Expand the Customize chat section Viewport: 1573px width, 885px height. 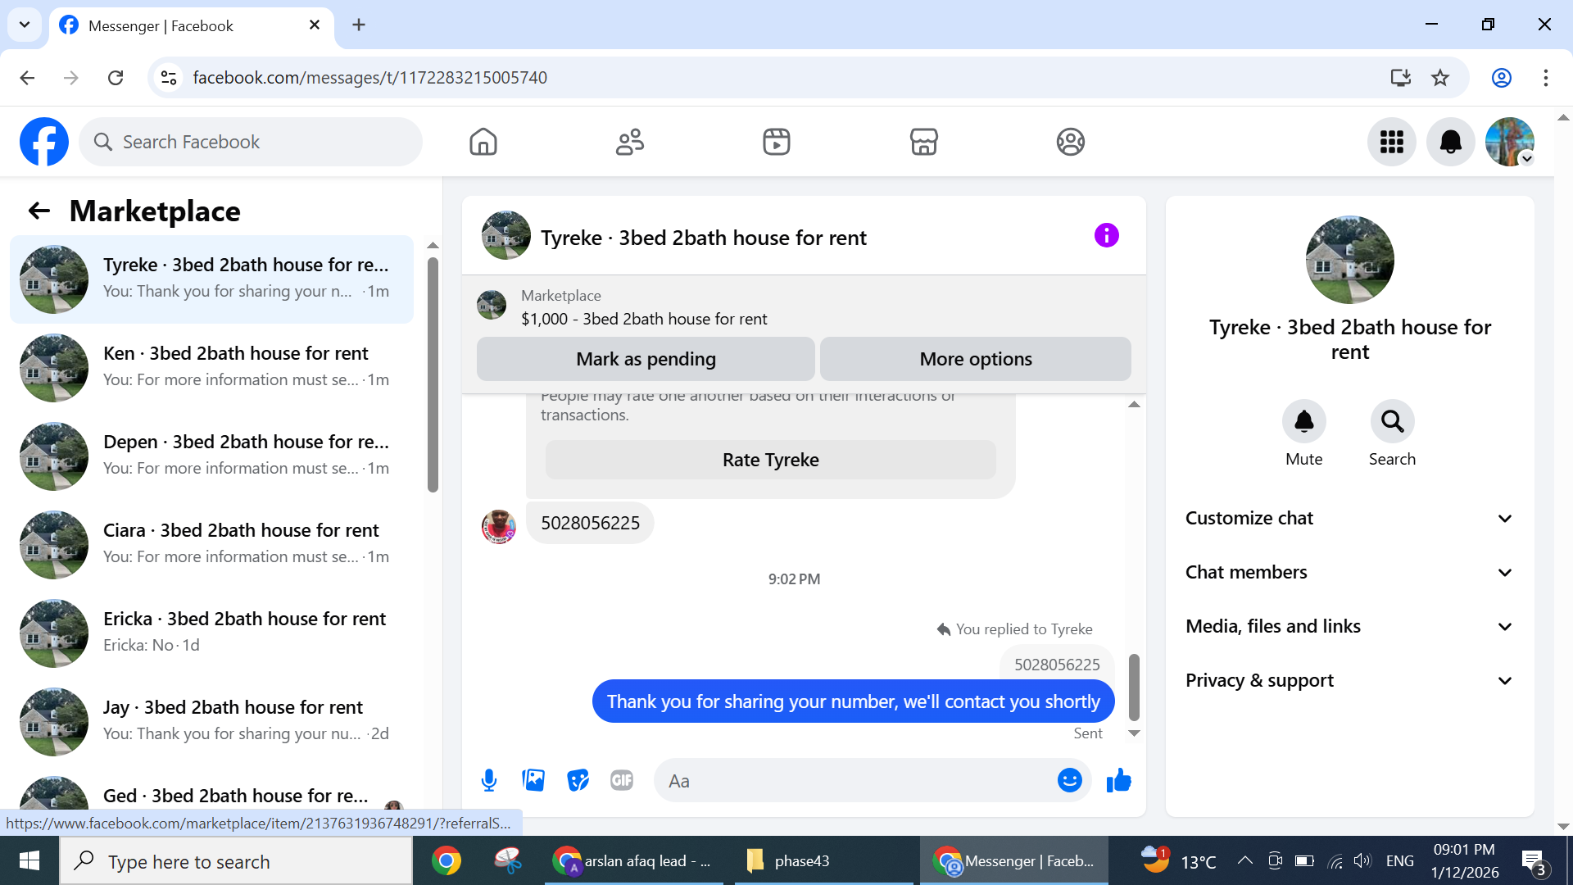1349,519
